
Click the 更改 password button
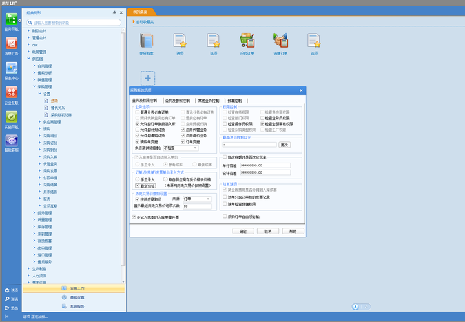(284, 145)
